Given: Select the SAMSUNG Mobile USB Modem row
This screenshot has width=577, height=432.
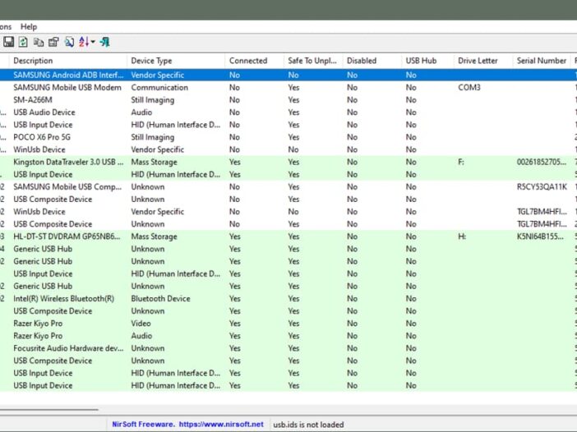Looking at the screenshot, I should pos(288,88).
